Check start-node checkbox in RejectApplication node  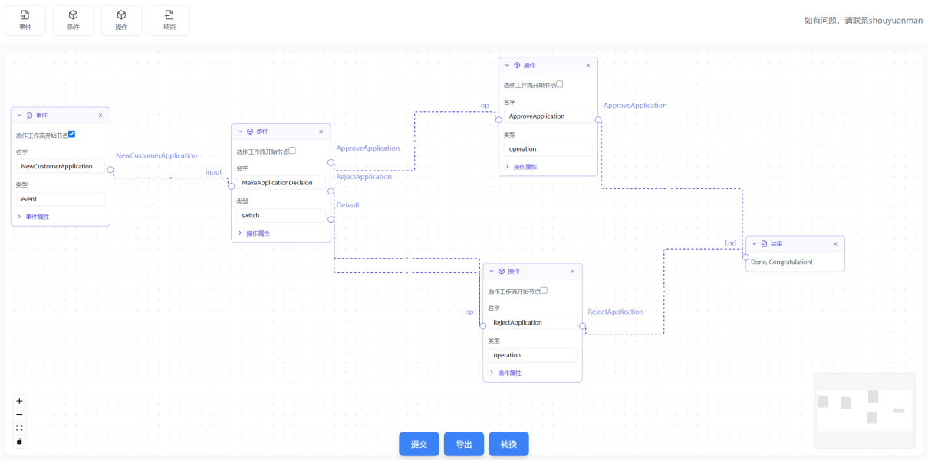544,290
